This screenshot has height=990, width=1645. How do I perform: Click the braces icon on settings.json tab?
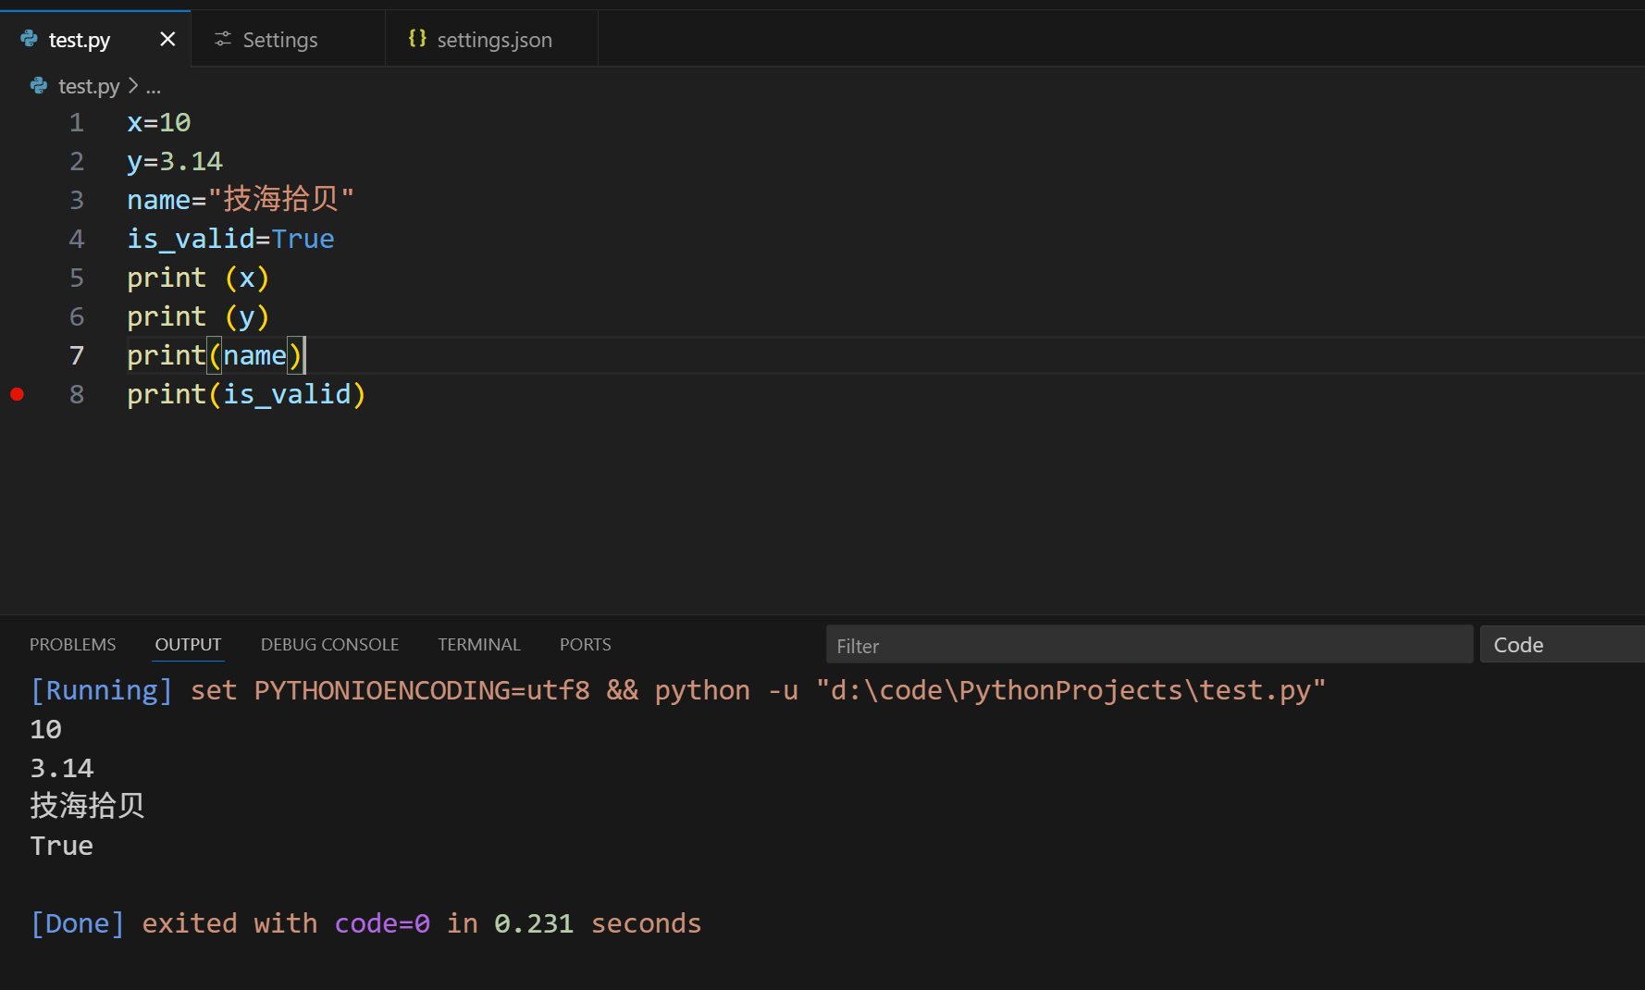pos(417,38)
